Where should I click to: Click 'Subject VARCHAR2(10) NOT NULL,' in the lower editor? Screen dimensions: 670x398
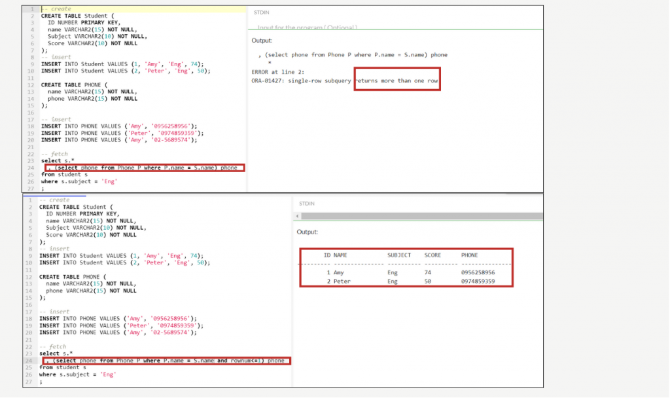click(x=96, y=228)
